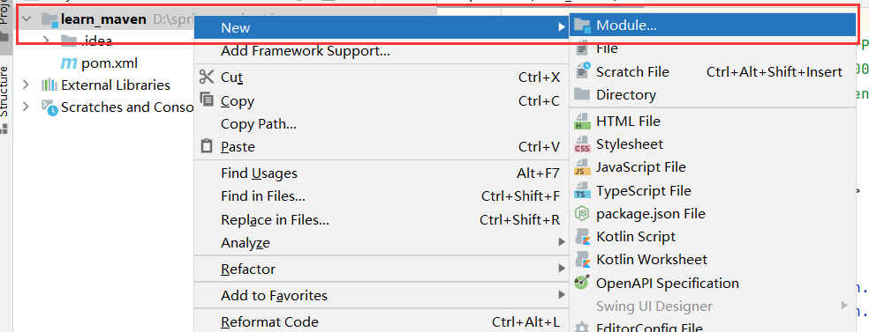Select the Kotlin Script icon
Image resolution: width=869 pixels, height=332 pixels.
582,236
